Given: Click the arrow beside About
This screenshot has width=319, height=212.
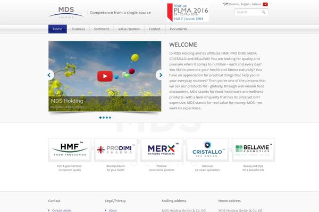Looking at the screenshot, I should click(105, 210).
